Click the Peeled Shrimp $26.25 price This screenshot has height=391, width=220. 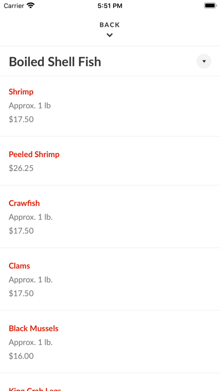(21, 169)
